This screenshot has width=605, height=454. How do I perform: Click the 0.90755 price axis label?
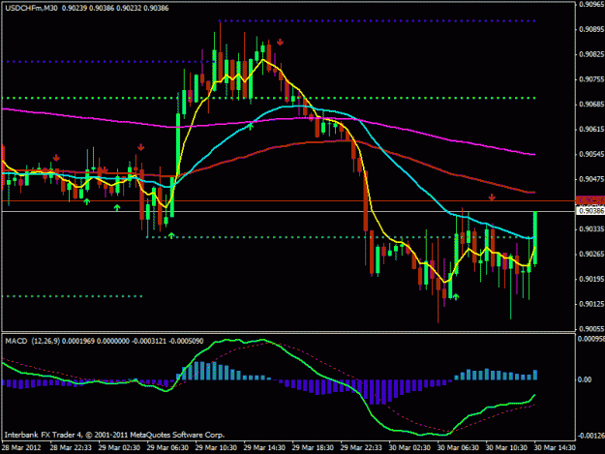pos(591,79)
